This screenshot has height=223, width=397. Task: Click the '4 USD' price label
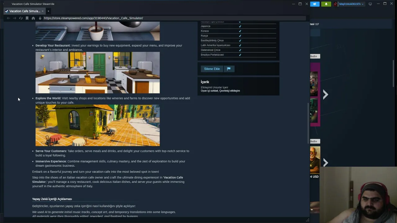tap(314, 177)
